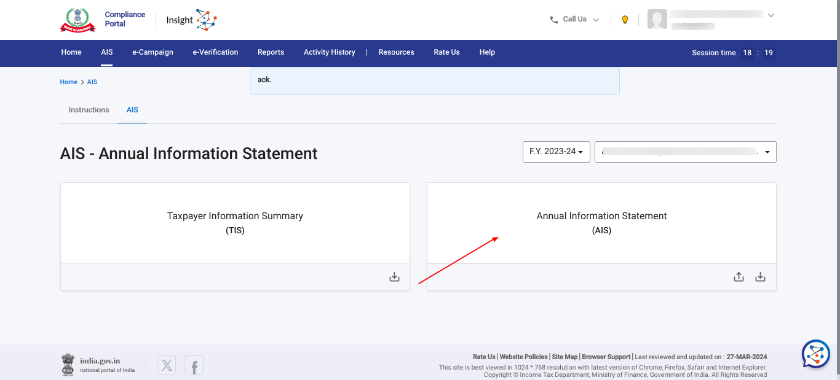Open the Annual Information Statement (AIS) card
The image size is (840, 380).
601,223
